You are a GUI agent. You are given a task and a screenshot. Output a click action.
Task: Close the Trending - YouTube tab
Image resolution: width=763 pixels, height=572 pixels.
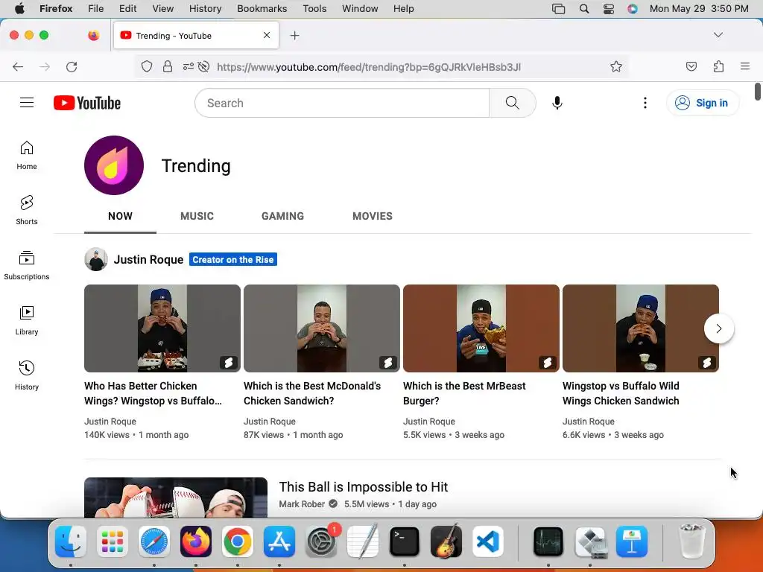pos(267,35)
